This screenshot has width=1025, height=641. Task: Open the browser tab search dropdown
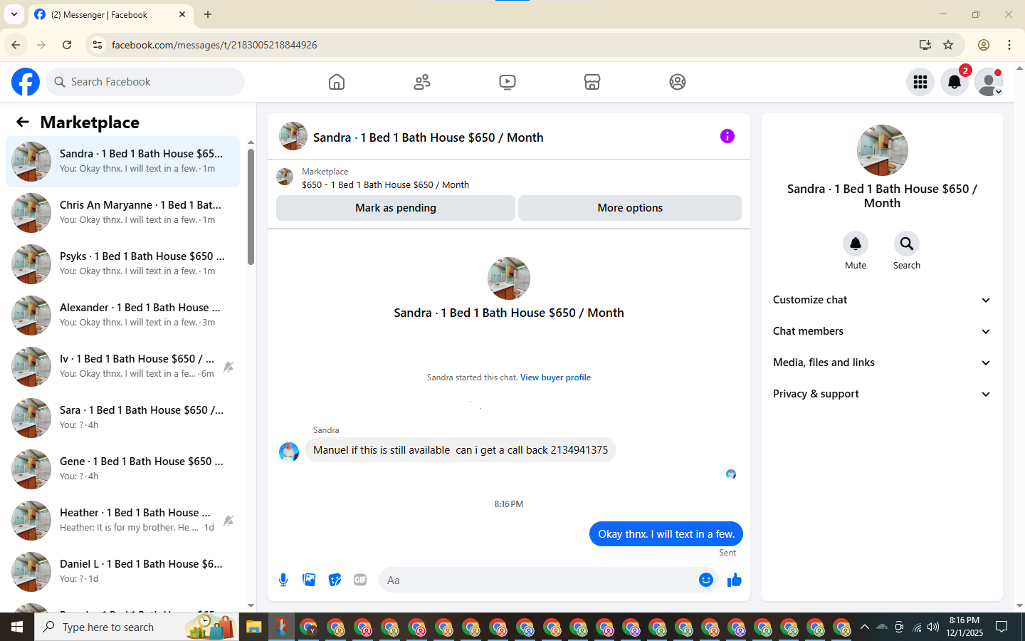coord(14,14)
